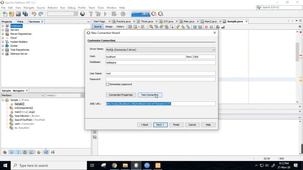Click the search icon in Search box
The image size is (303, 170).
click(x=259, y=8)
